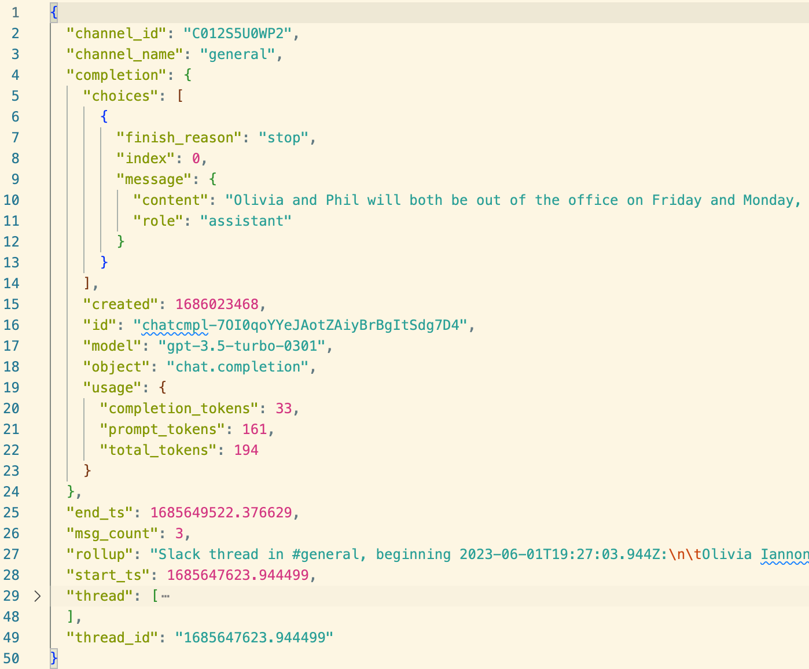Select the "gpt-3.5-turbo-0301" value

tap(242, 346)
